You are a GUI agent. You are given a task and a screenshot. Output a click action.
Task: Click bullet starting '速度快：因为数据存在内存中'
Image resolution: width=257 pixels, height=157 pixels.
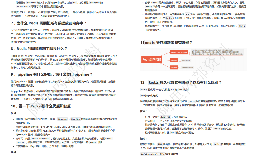(66, 121)
